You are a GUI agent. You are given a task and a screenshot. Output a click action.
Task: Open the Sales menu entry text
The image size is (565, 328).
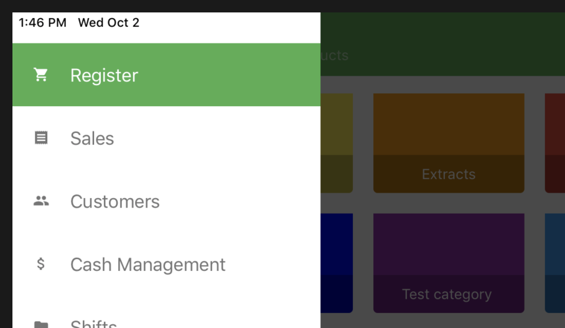tap(92, 138)
